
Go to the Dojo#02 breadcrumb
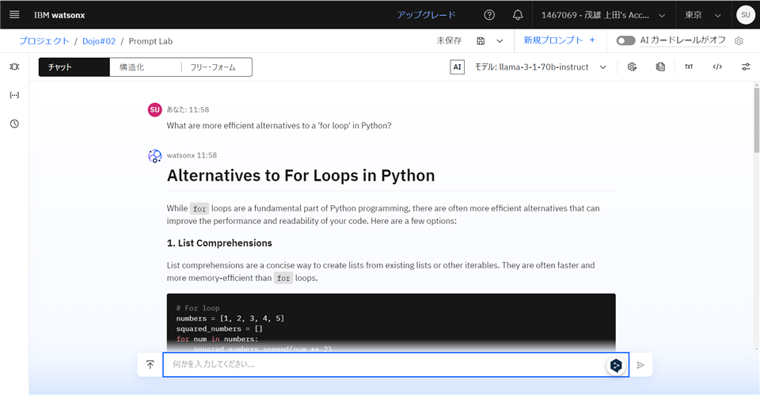[99, 41]
